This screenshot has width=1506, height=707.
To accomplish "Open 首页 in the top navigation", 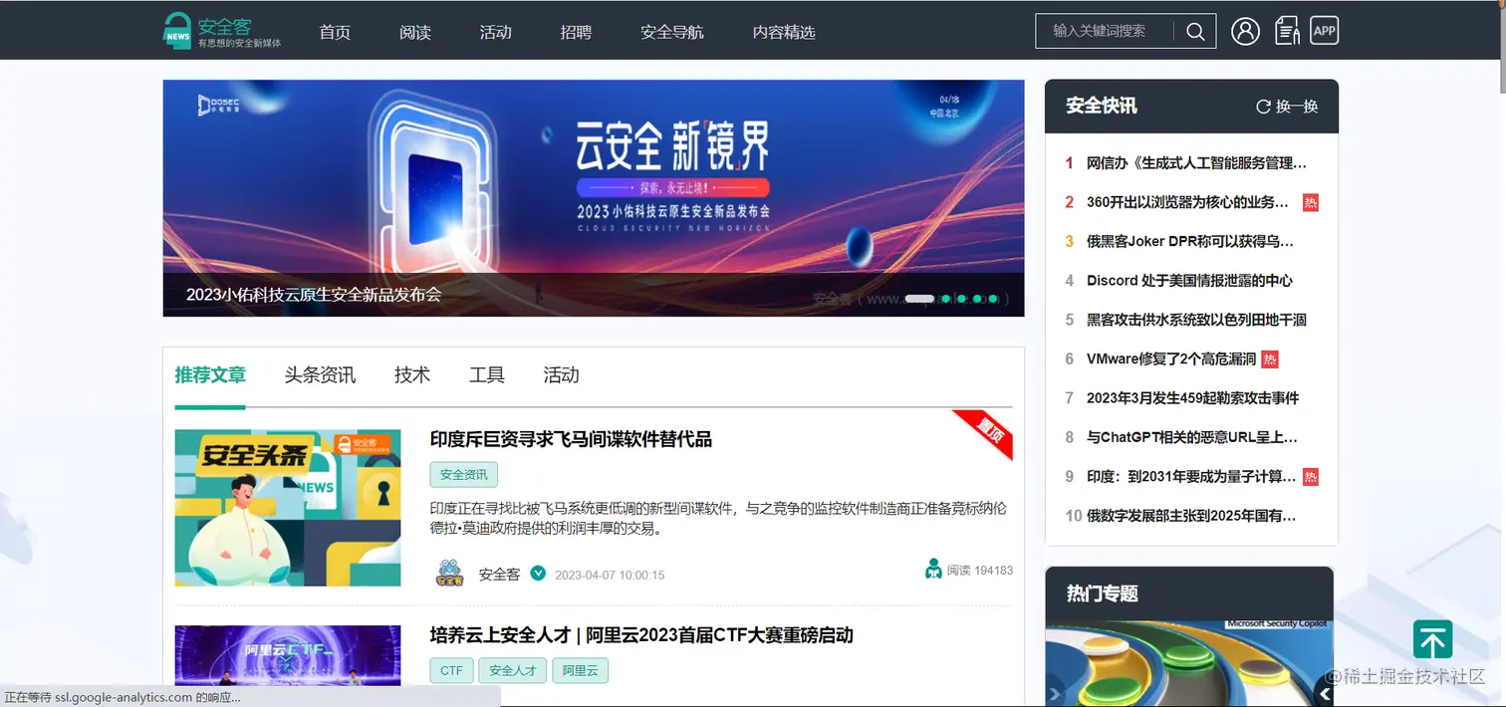I will (x=335, y=32).
